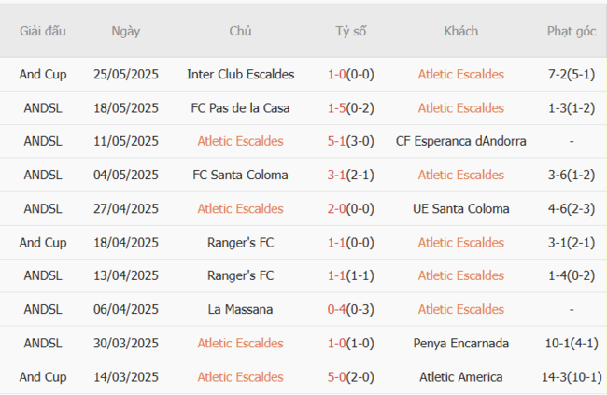Click the 06/04/2025 match date
Image resolution: width=607 pixels, height=395 pixels.
click(126, 309)
